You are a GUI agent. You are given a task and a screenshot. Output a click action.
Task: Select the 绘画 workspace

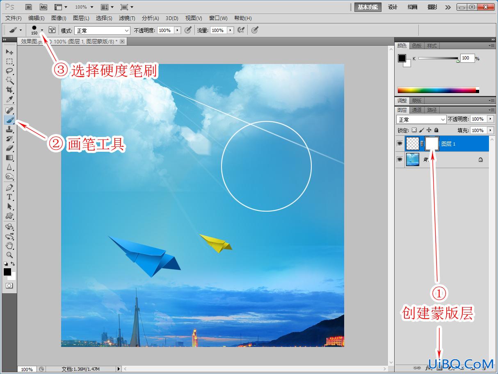413,7
